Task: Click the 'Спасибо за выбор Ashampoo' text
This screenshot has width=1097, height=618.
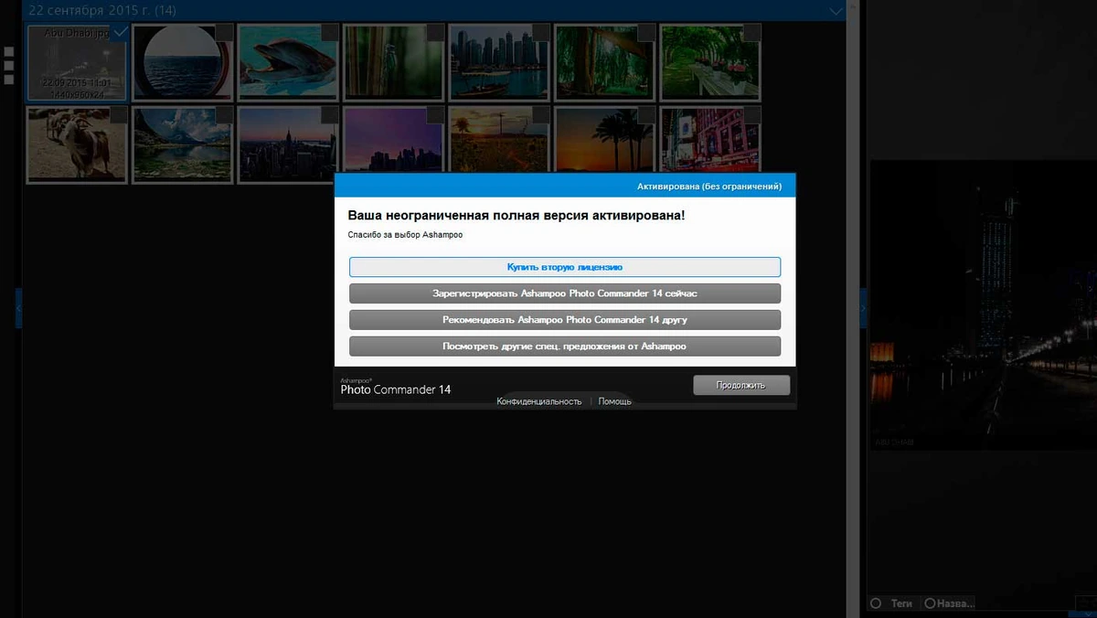Action: coord(405,235)
